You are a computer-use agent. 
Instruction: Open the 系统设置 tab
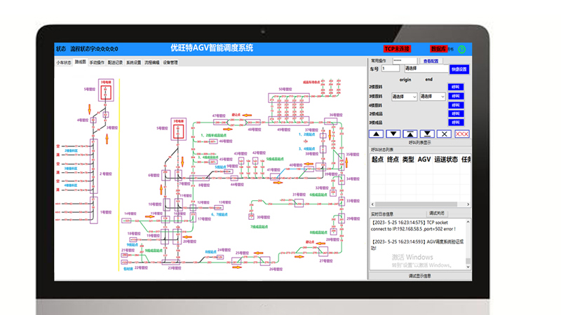pyautogui.click(x=133, y=62)
